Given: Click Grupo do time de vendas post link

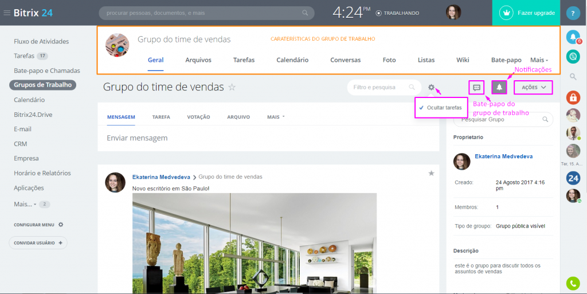Looking at the screenshot, I should (x=230, y=177).
